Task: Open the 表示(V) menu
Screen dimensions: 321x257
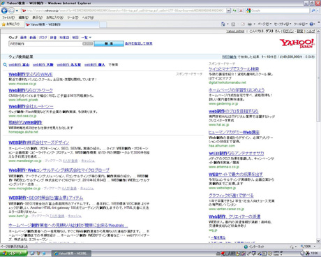Action: click(x=37, y=17)
